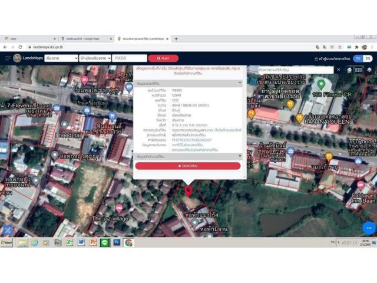Click the Chrome taskbar icon
This screenshot has height=283, width=377.
[x=128, y=242]
